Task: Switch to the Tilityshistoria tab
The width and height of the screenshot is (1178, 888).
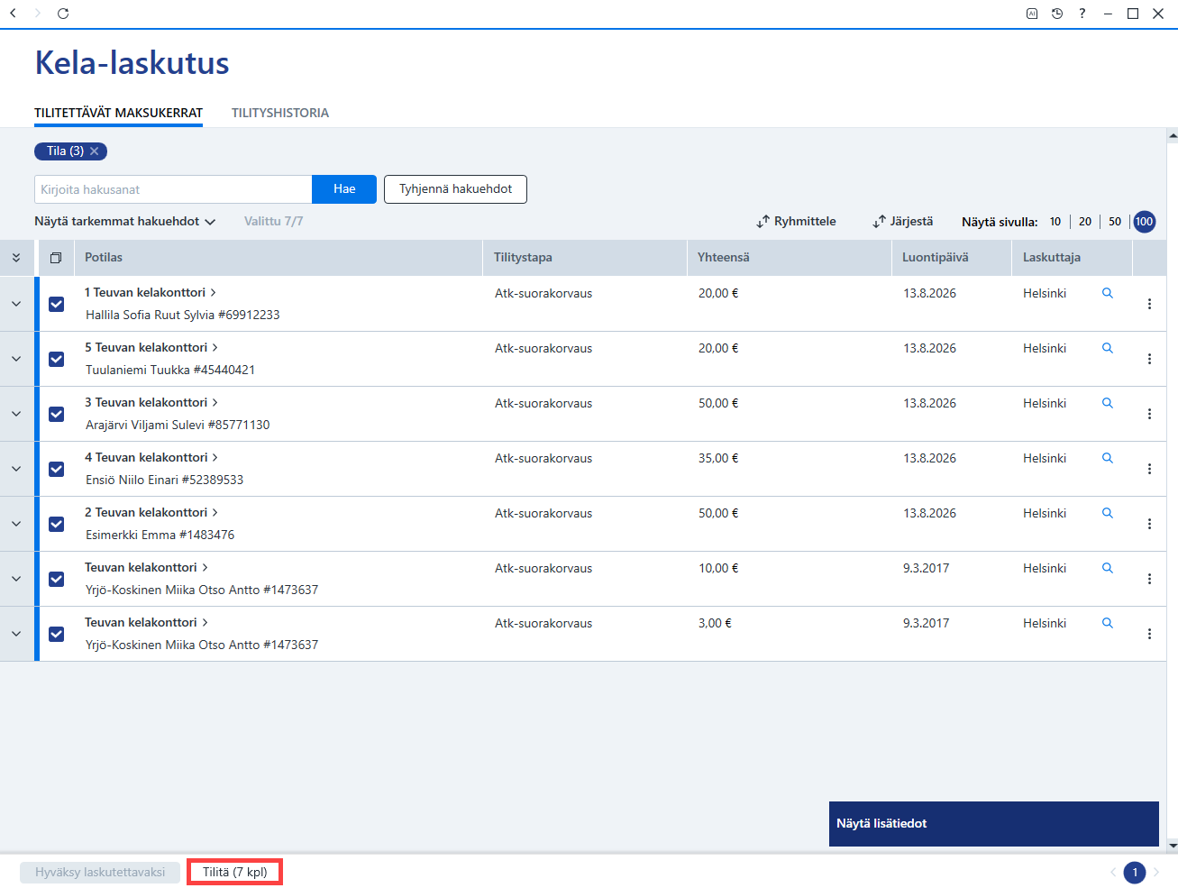Action: pos(280,113)
